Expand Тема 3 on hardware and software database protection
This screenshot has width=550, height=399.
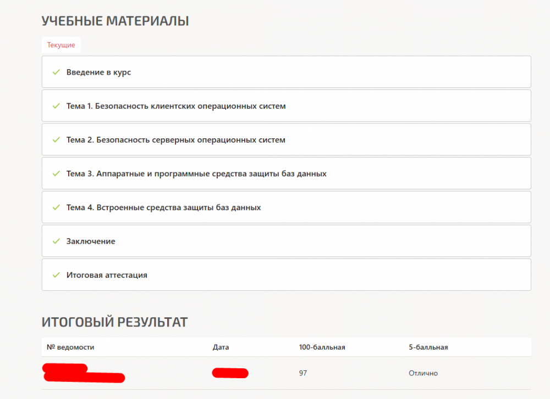click(196, 173)
